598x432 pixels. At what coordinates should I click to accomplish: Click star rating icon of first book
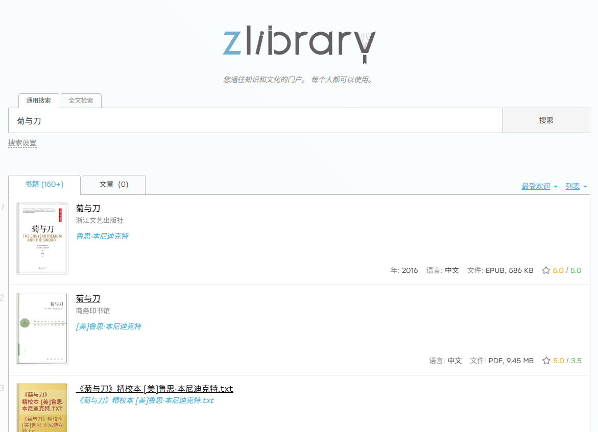[546, 270]
